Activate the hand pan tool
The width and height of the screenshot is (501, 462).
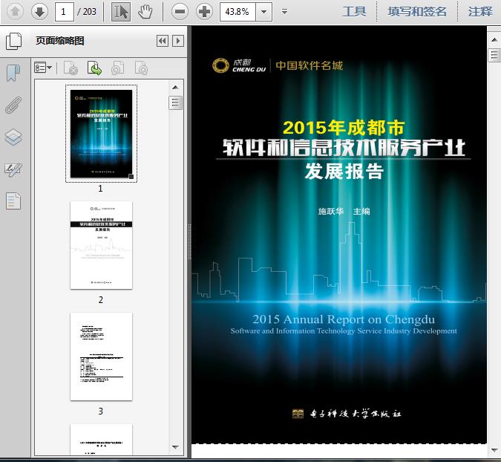145,12
